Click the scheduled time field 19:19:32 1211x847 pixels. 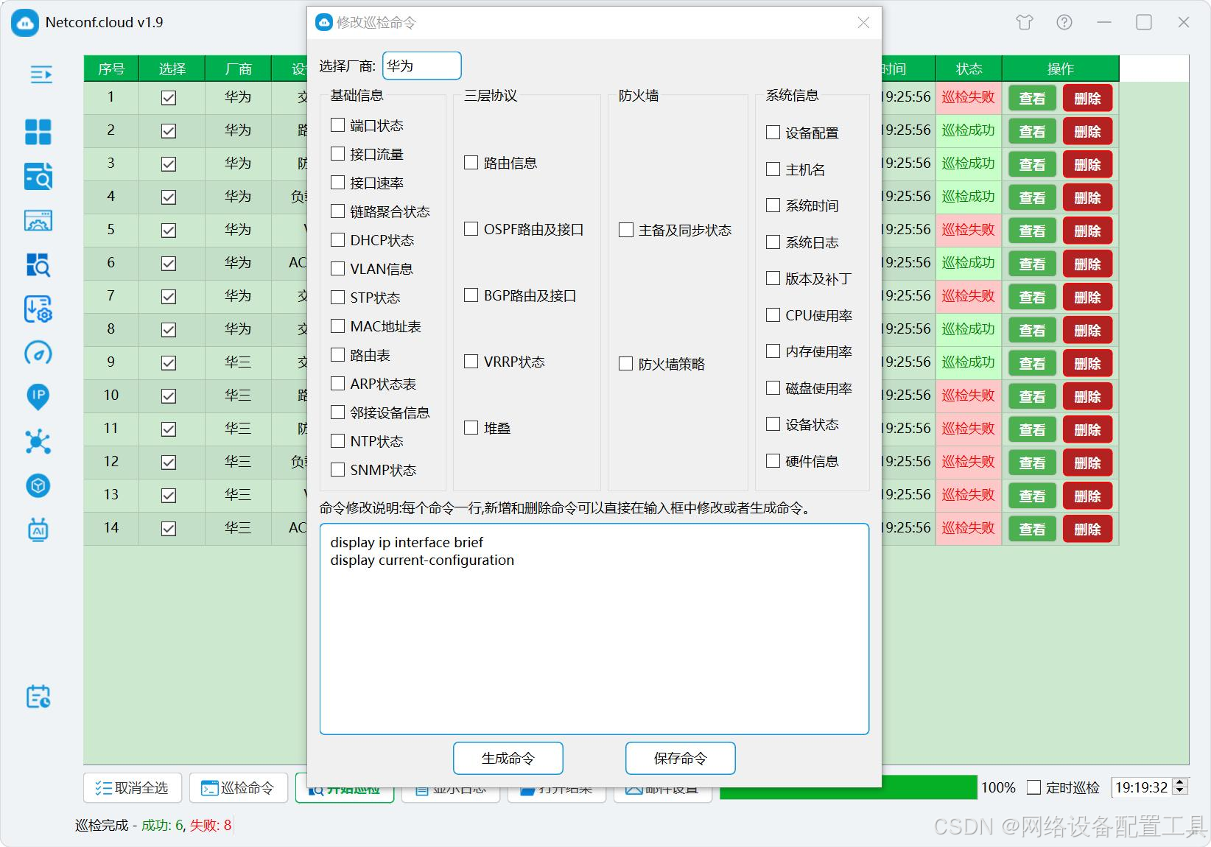(1141, 787)
